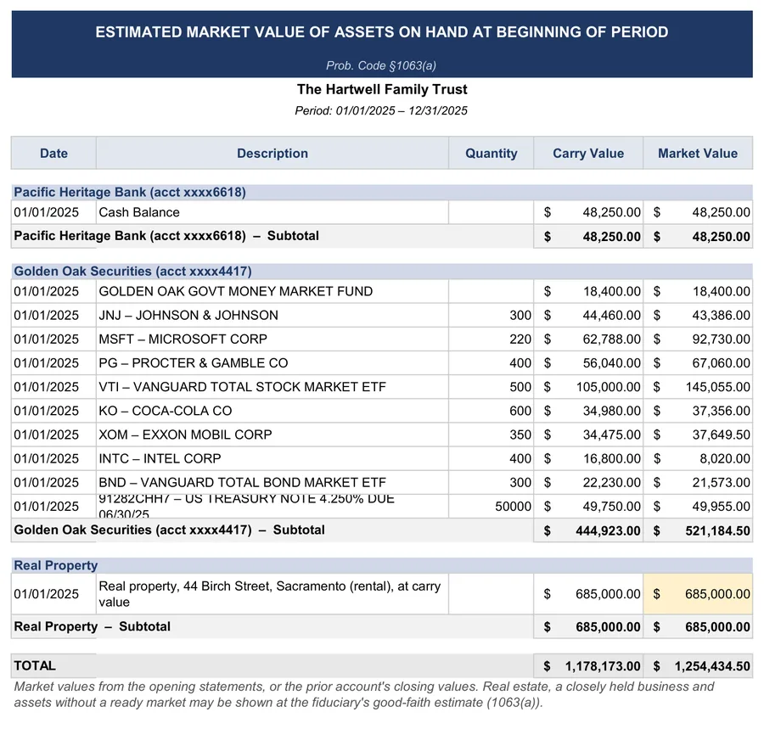Image resolution: width=764 pixels, height=729 pixels.
Task: Click the 'Real Property – Subtotal' label
Action: point(92,626)
